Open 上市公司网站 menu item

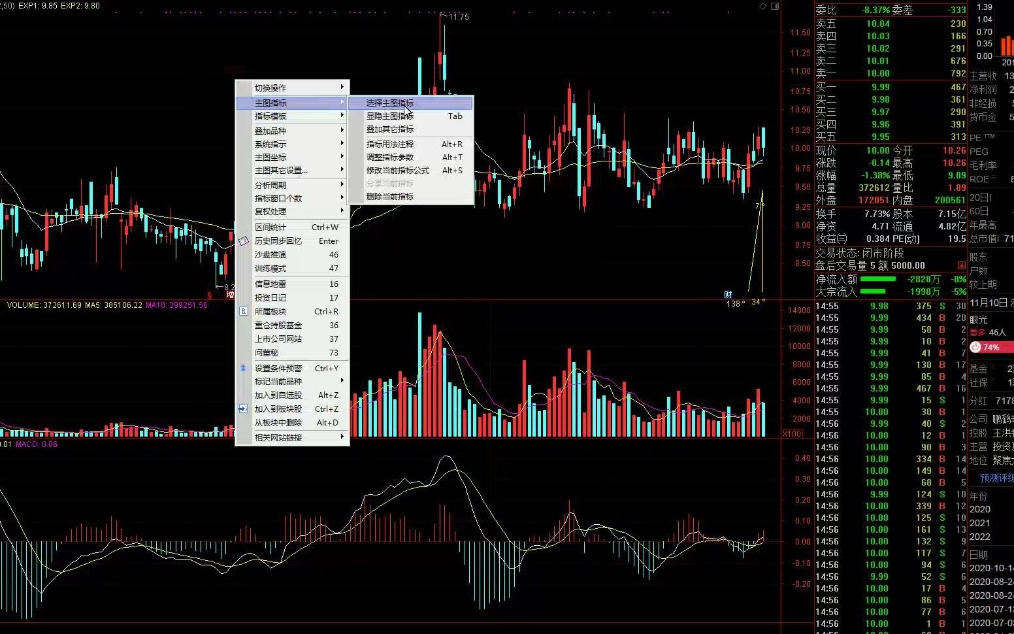293,339
